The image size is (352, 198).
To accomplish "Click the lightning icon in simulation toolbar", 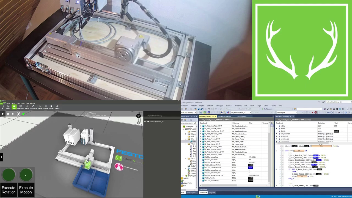I will [x=57, y=106].
